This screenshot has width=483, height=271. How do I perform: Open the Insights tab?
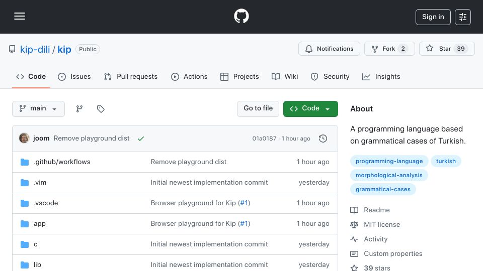coord(381,76)
